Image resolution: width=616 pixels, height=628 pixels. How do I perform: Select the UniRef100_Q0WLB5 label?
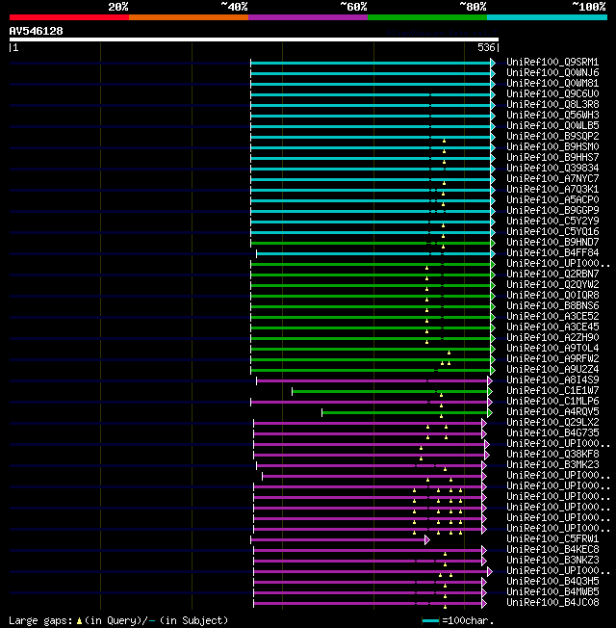(552, 126)
